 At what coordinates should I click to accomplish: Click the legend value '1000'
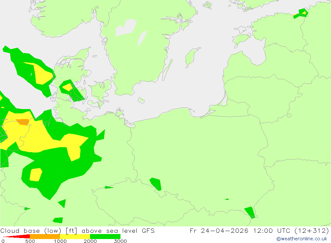click(x=60, y=241)
